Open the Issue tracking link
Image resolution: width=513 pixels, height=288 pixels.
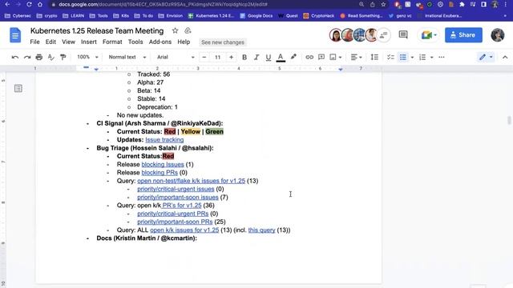[x=164, y=140]
